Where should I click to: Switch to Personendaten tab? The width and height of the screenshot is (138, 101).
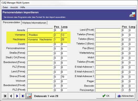pos(11,22)
